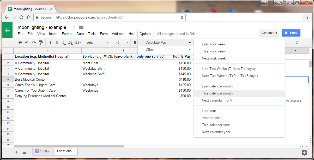314x160 pixels.
Task: Bookmark this page with the star
Action: coord(182,17)
